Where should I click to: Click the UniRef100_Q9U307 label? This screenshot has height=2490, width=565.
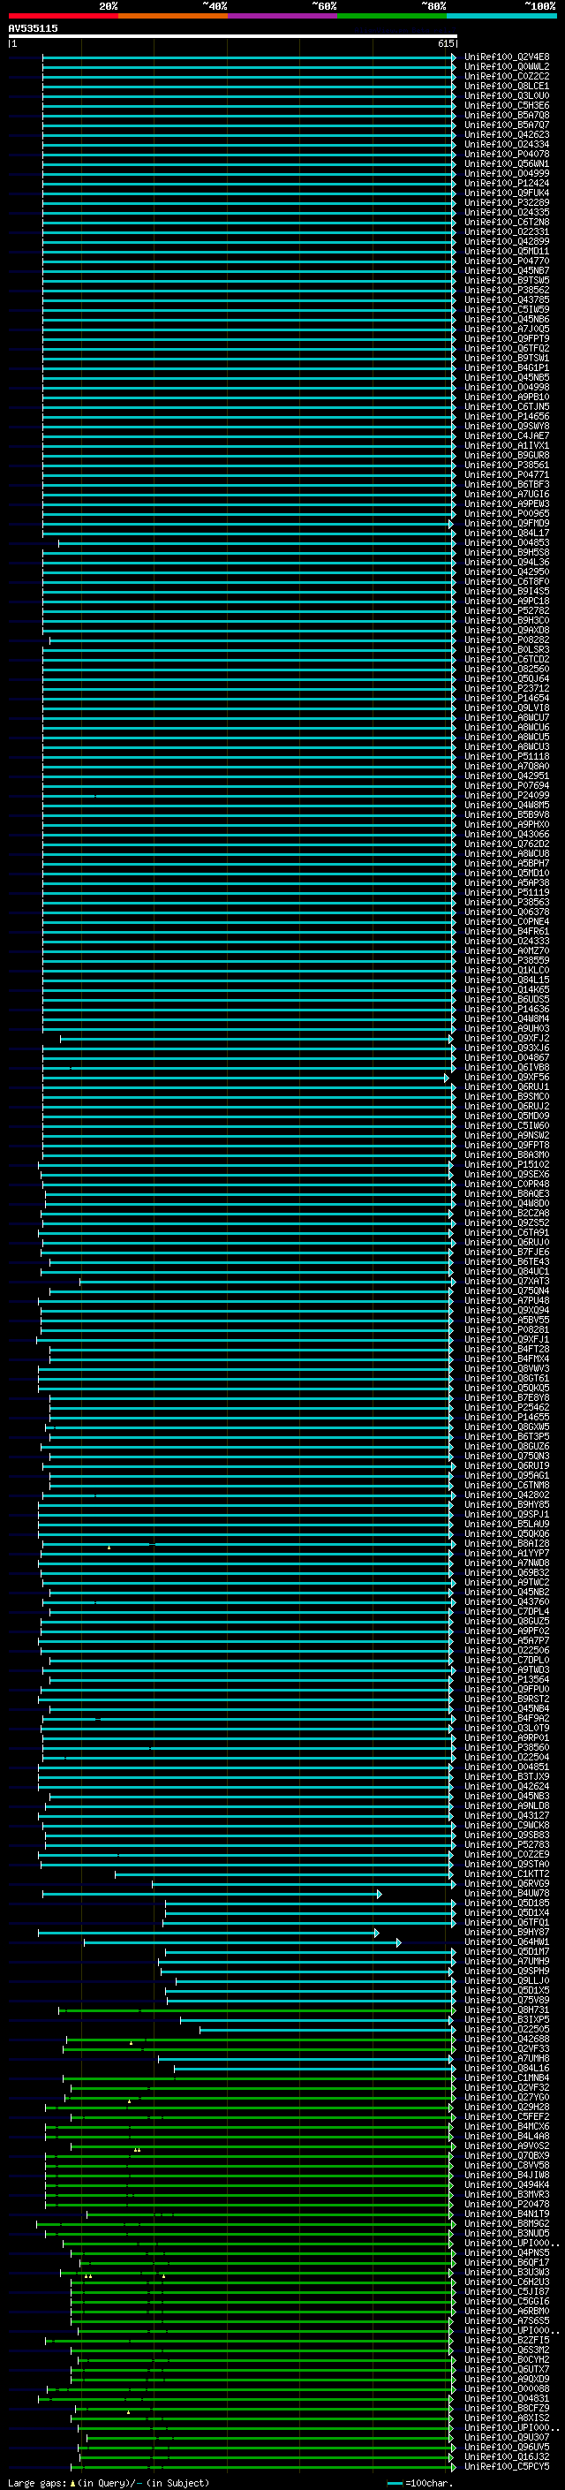point(507,2437)
